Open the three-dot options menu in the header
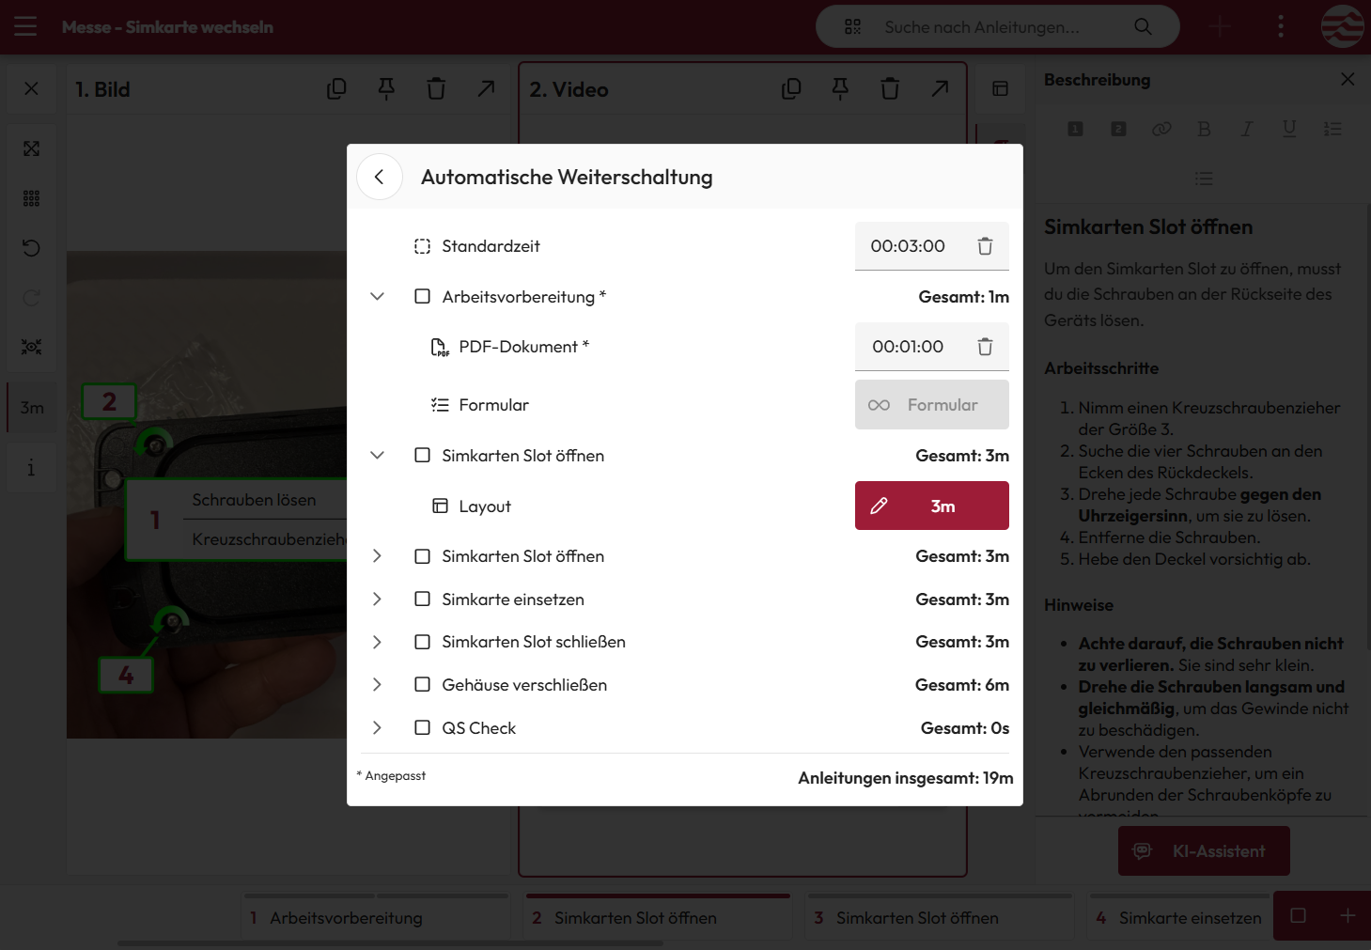Viewport: 1371px width, 950px height. (1280, 27)
